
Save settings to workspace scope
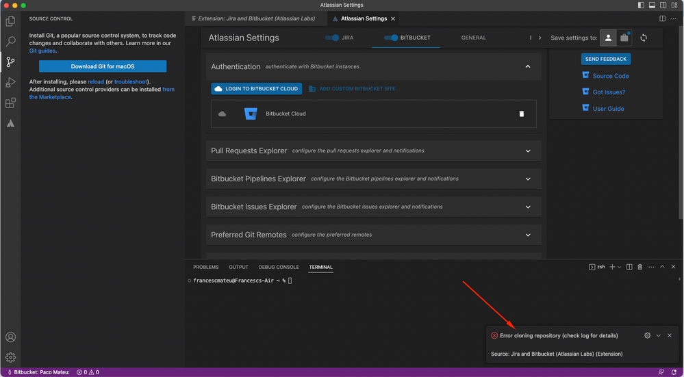click(624, 38)
